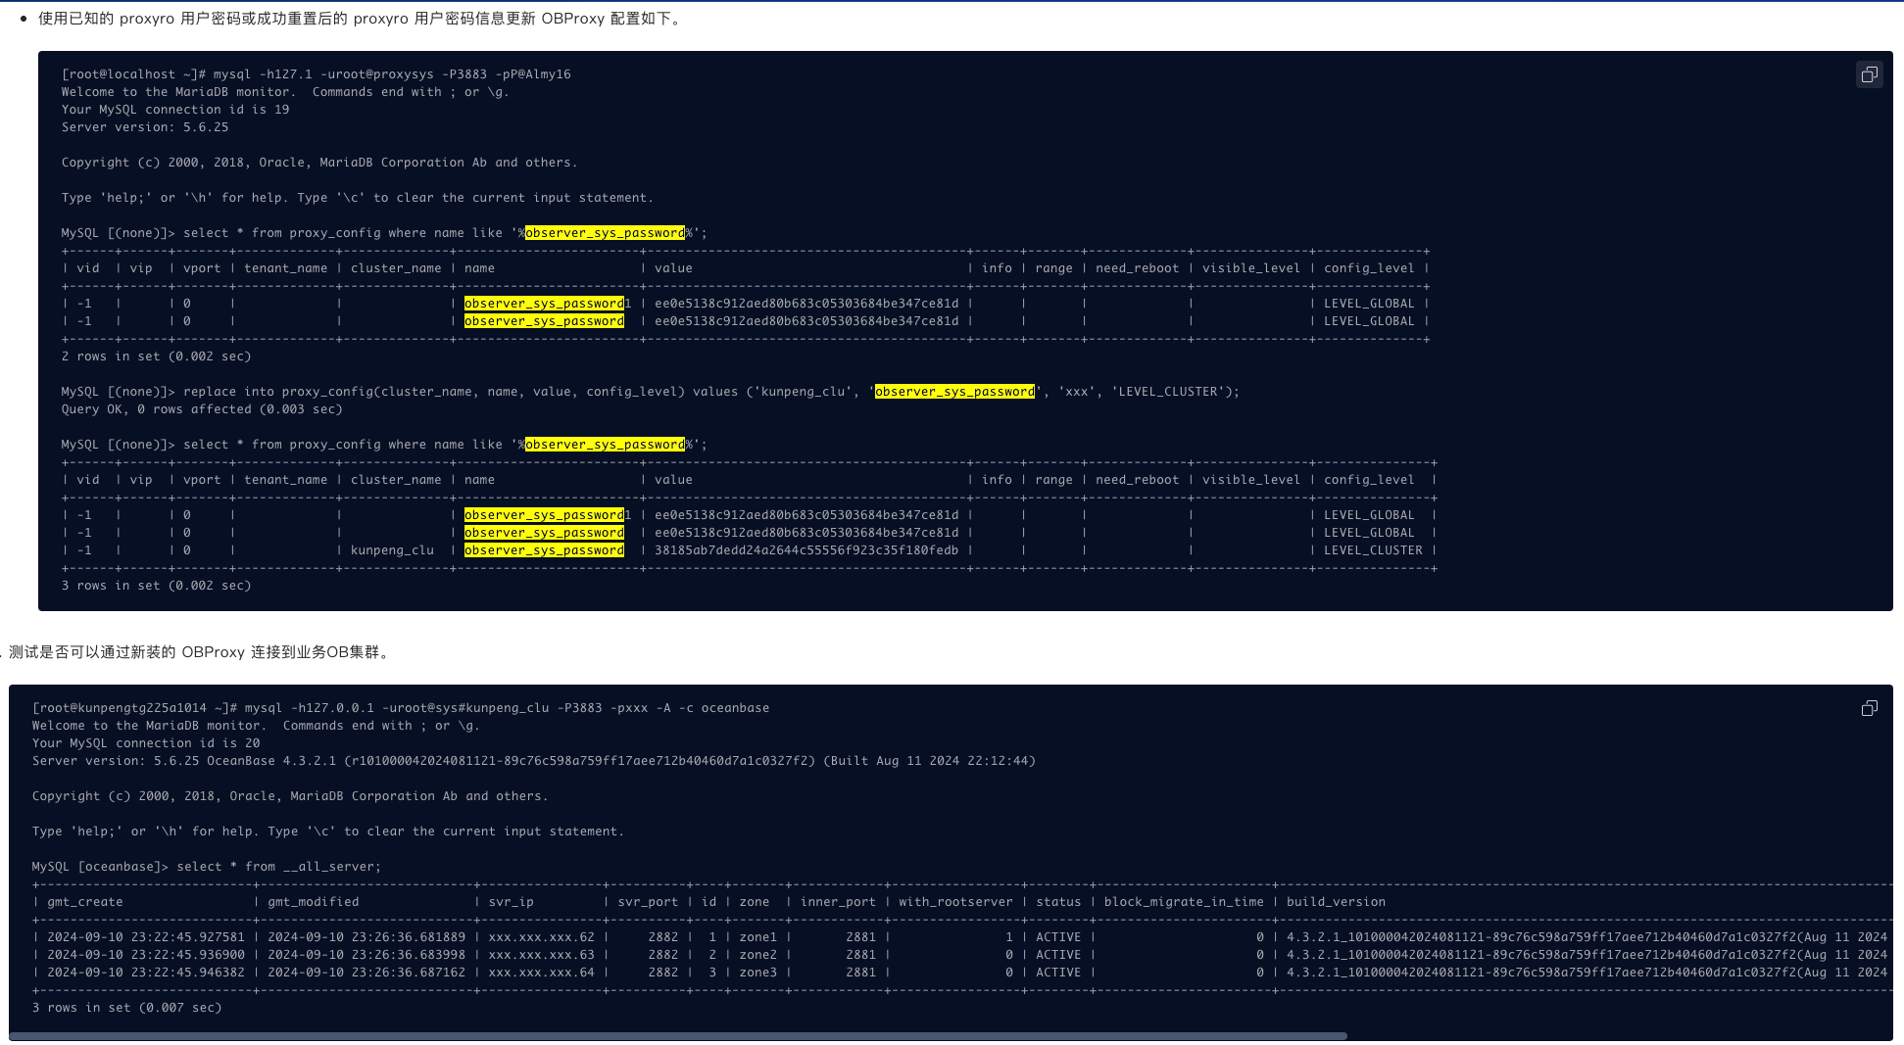Copy the second code block with __all_server query

pyautogui.click(x=1869, y=708)
